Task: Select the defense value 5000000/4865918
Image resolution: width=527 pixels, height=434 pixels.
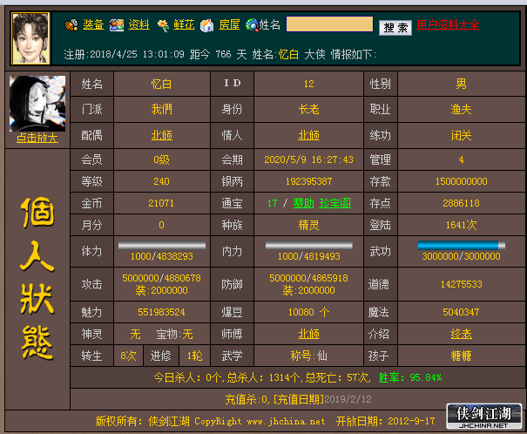Action: pyautogui.click(x=309, y=278)
